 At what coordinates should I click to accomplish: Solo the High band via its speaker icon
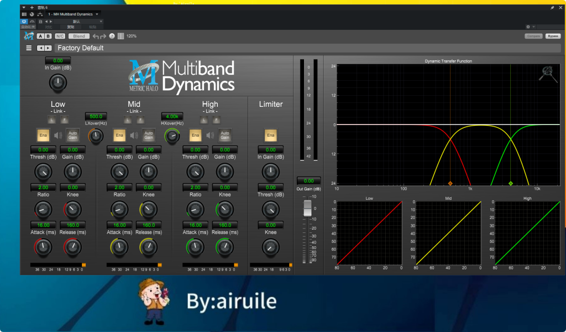point(210,136)
